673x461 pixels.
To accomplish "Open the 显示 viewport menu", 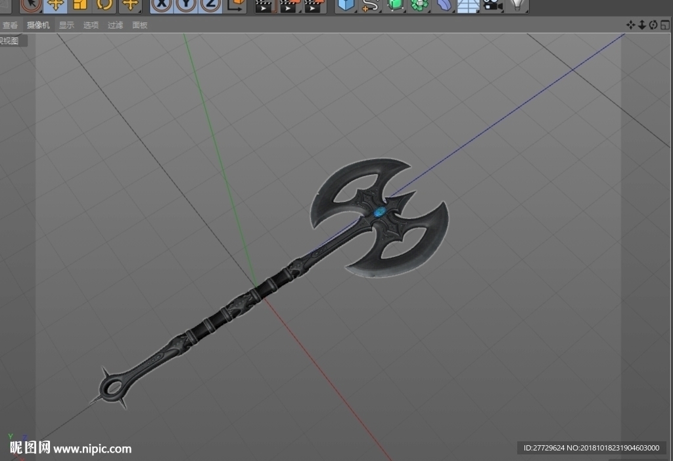I will pyautogui.click(x=66, y=25).
